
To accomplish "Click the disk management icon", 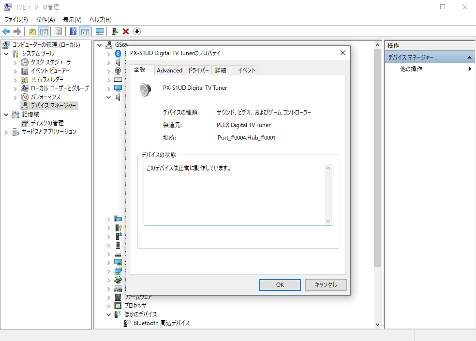I will point(25,123).
